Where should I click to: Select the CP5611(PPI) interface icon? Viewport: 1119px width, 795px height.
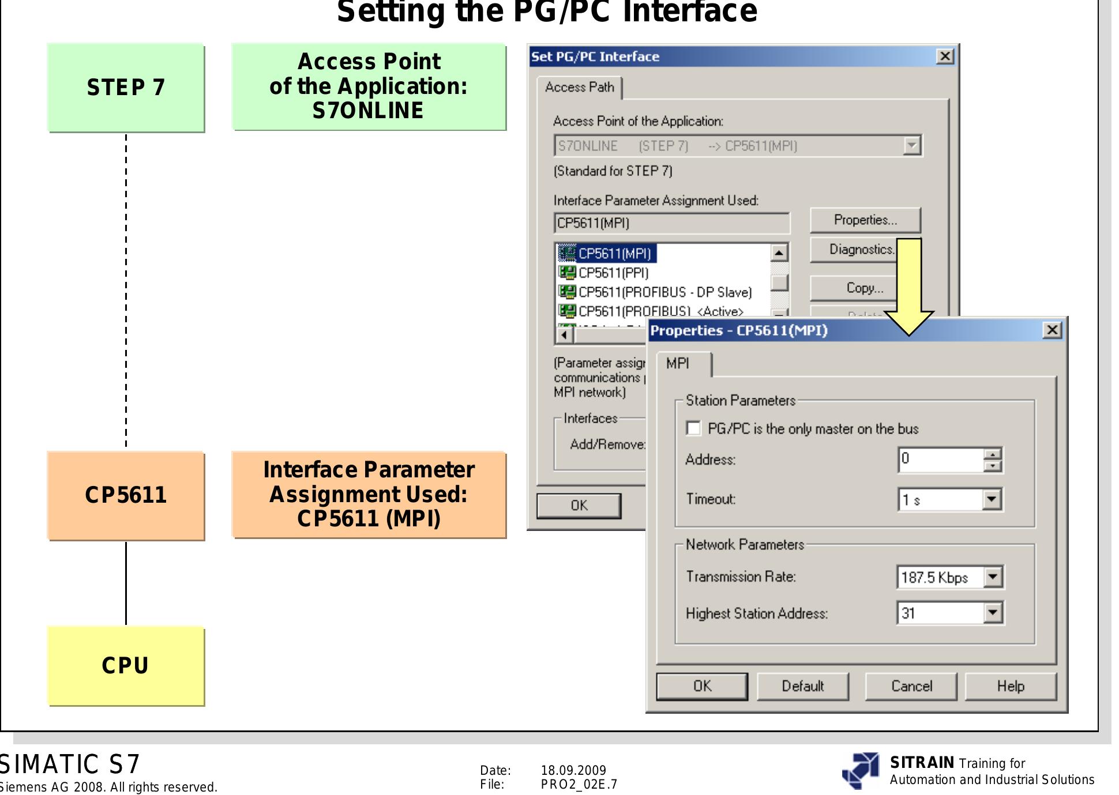[x=569, y=273]
